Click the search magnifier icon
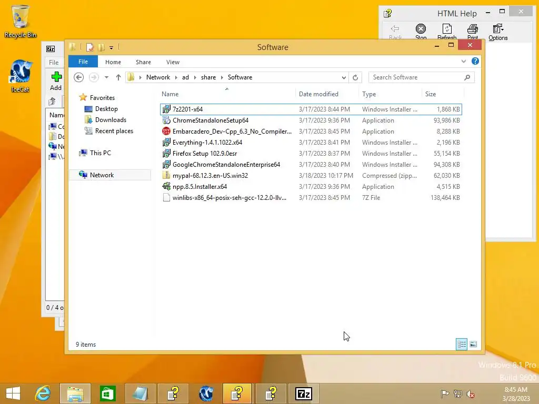Viewport: 539px width, 404px height. [467, 77]
